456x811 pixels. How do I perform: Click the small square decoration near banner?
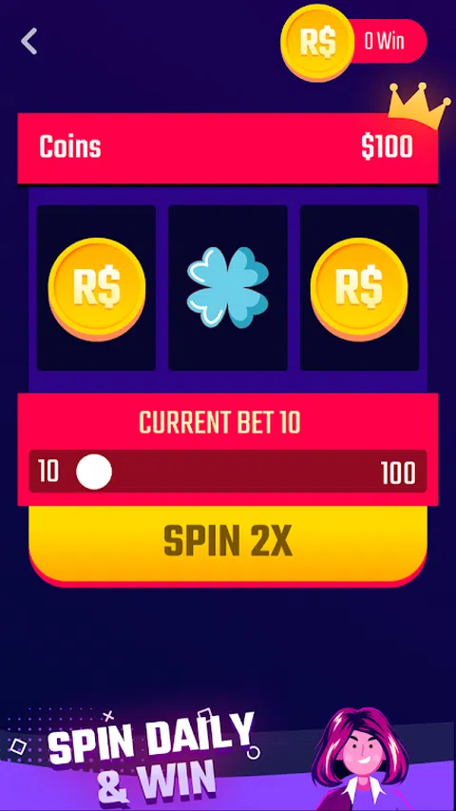pyautogui.click(x=18, y=746)
